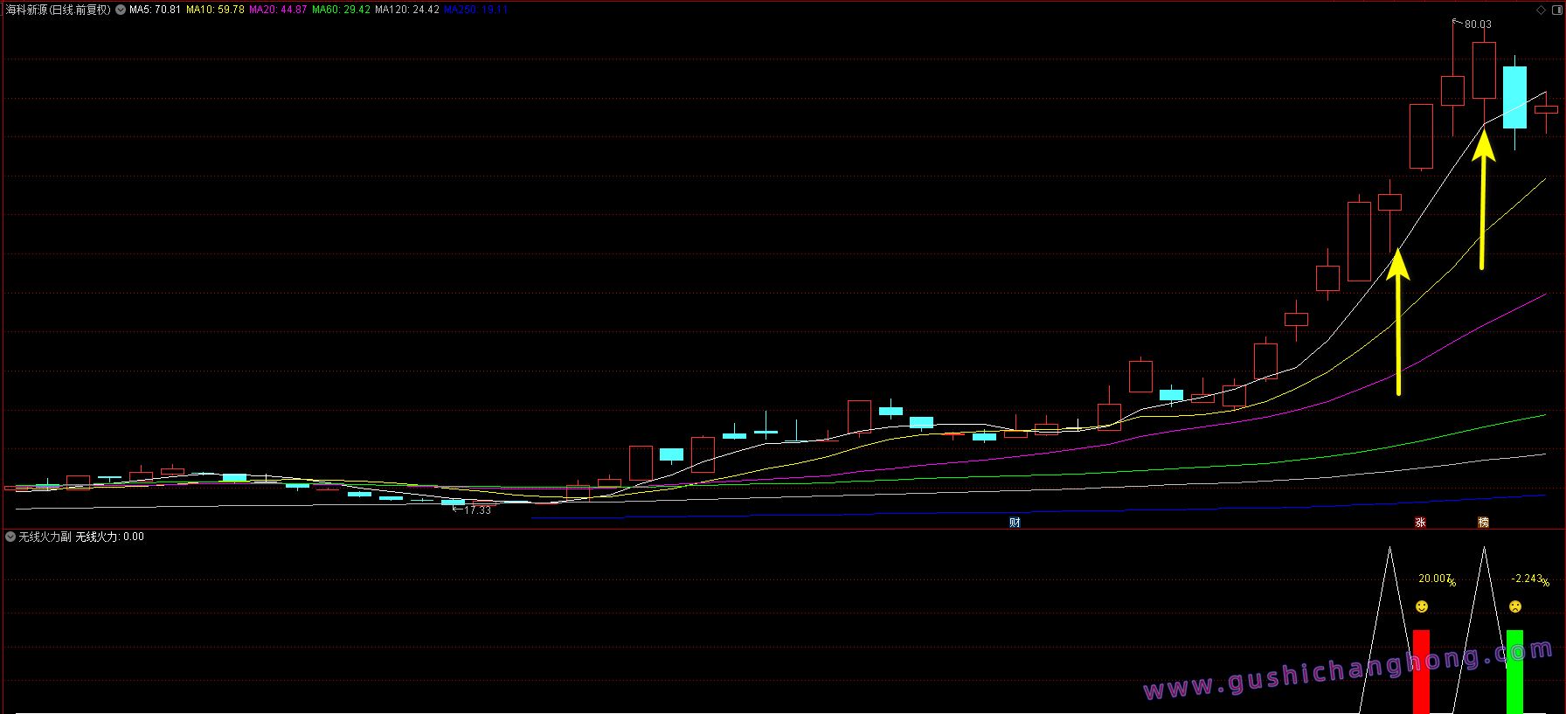Click the 财 finance marker icon

point(1015,523)
